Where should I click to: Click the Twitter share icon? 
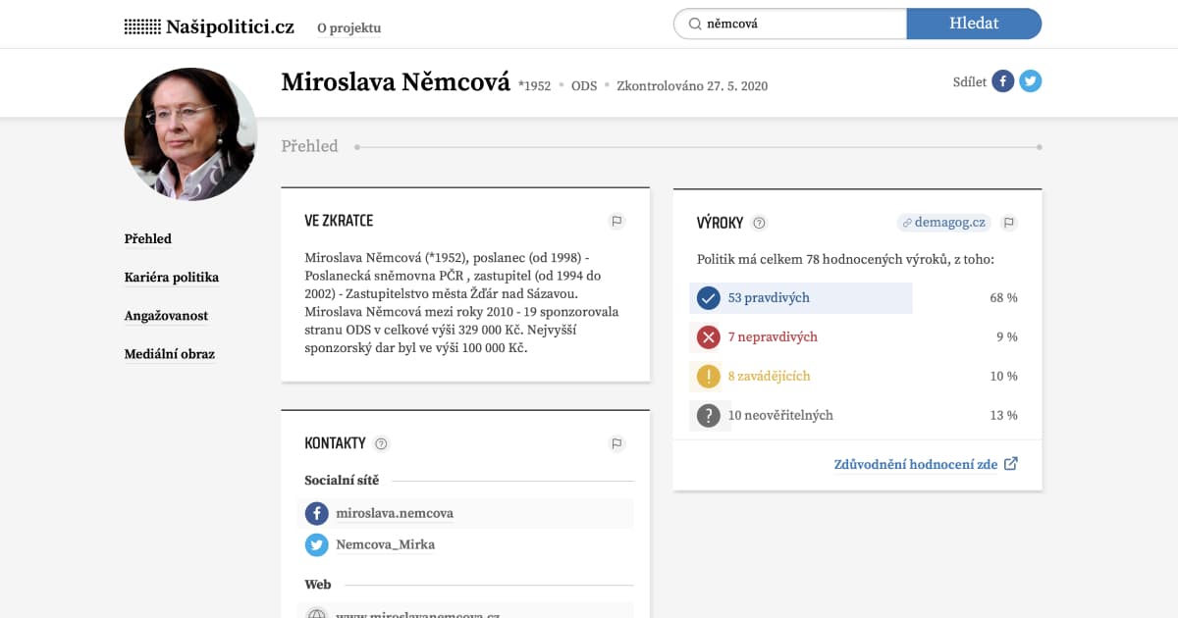pos(1030,81)
